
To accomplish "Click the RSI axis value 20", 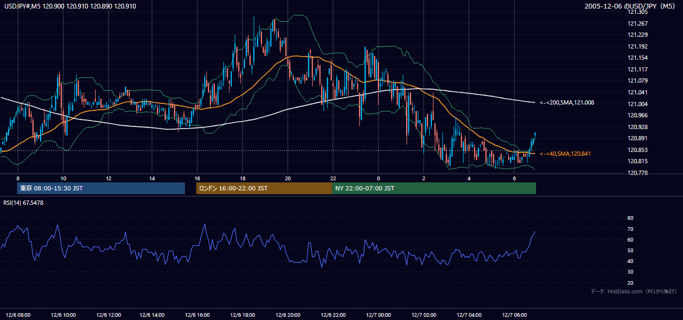I will [x=630, y=283].
